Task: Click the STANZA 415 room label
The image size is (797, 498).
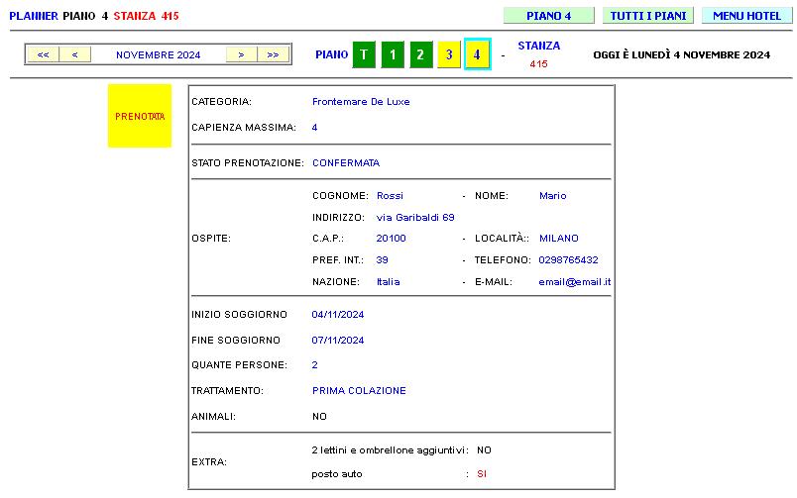Action: [x=539, y=54]
